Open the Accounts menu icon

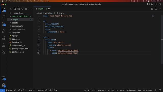point(4,78)
